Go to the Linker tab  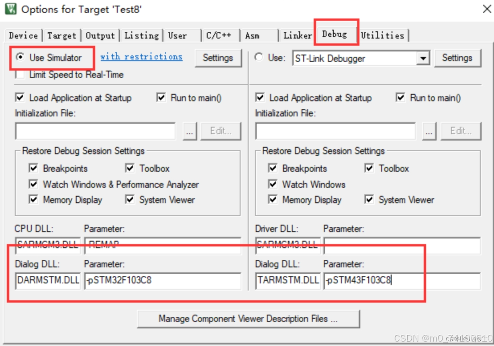coord(298,35)
